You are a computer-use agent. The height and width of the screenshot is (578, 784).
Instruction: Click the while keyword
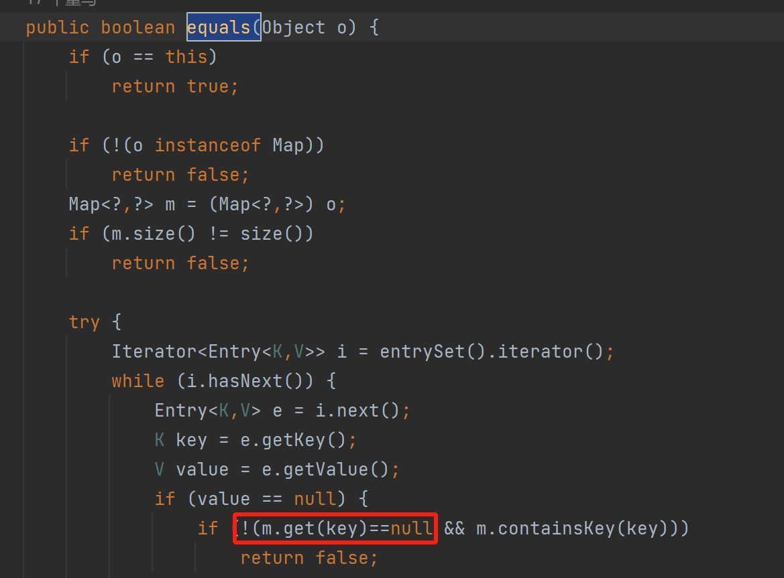pos(137,381)
